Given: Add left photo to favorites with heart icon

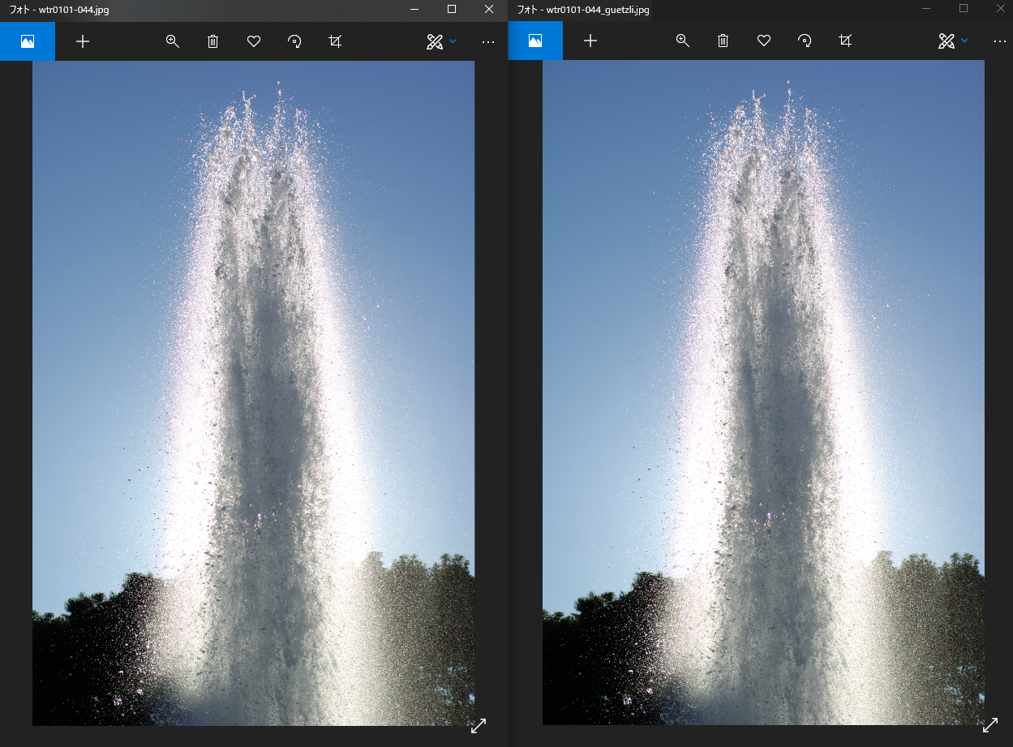Looking at the screenshot, I should (x=254, y=41).
